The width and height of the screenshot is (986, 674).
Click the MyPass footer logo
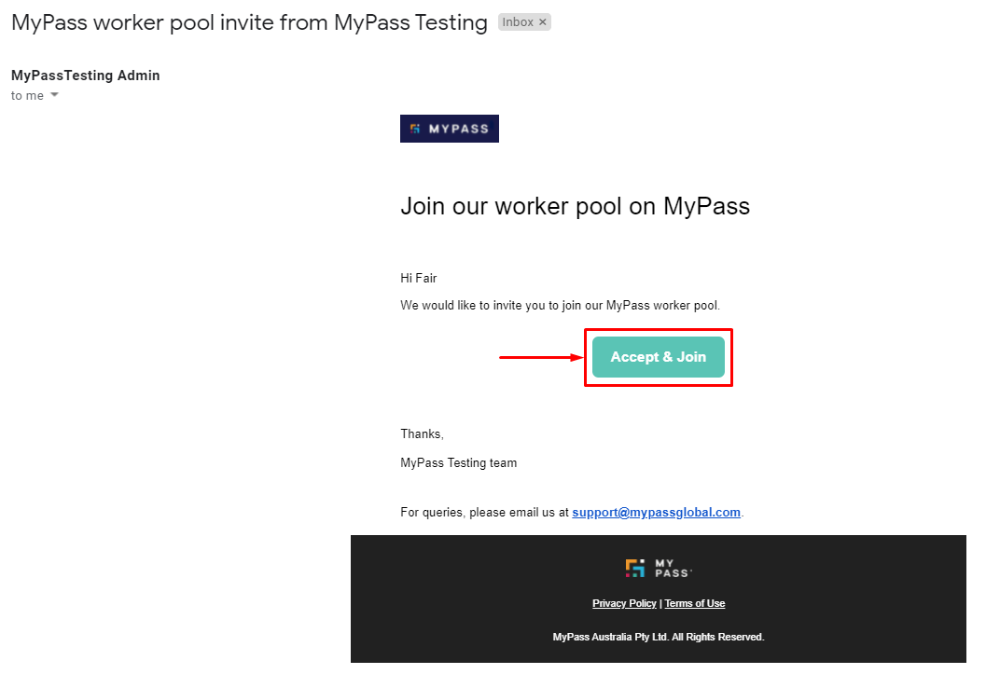click(659, 569)
